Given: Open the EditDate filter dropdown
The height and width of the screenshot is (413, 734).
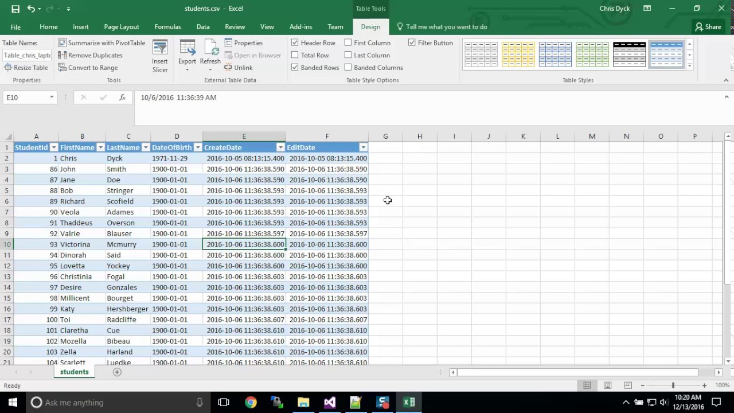Looking at the screenshot, I should pyautogui.click(x=363, y=147).
